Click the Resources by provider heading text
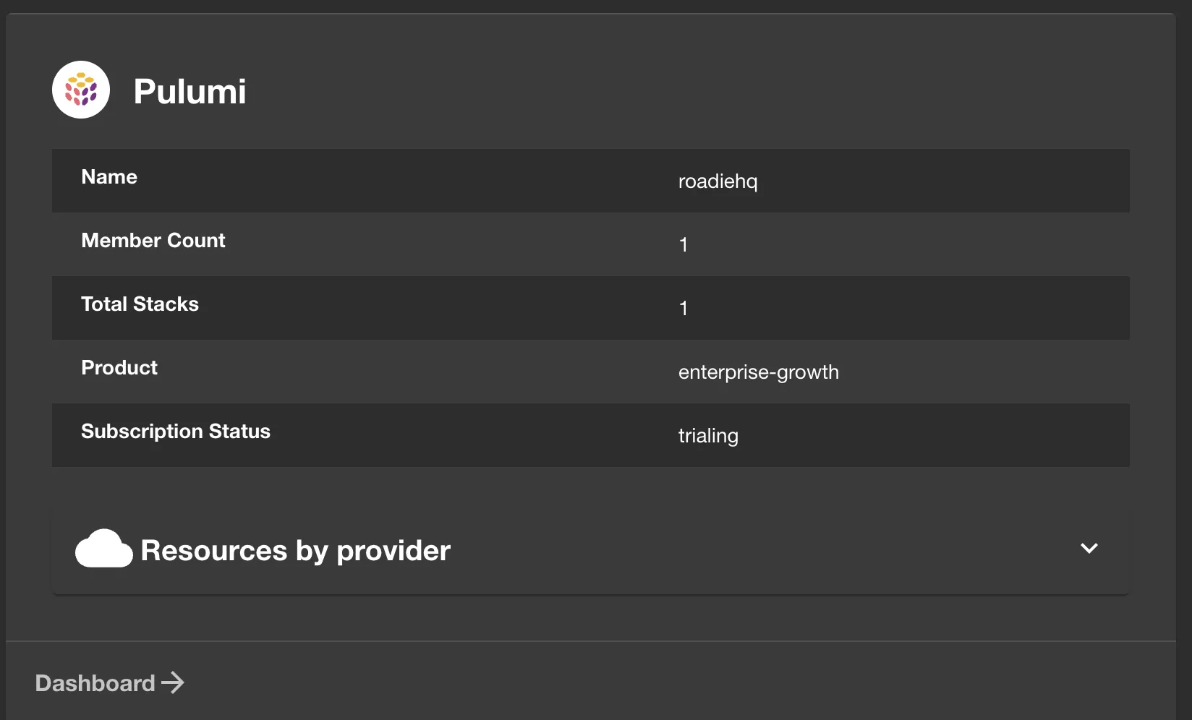This screenshot has height=720, width=1192. click(x=295, y=550)
